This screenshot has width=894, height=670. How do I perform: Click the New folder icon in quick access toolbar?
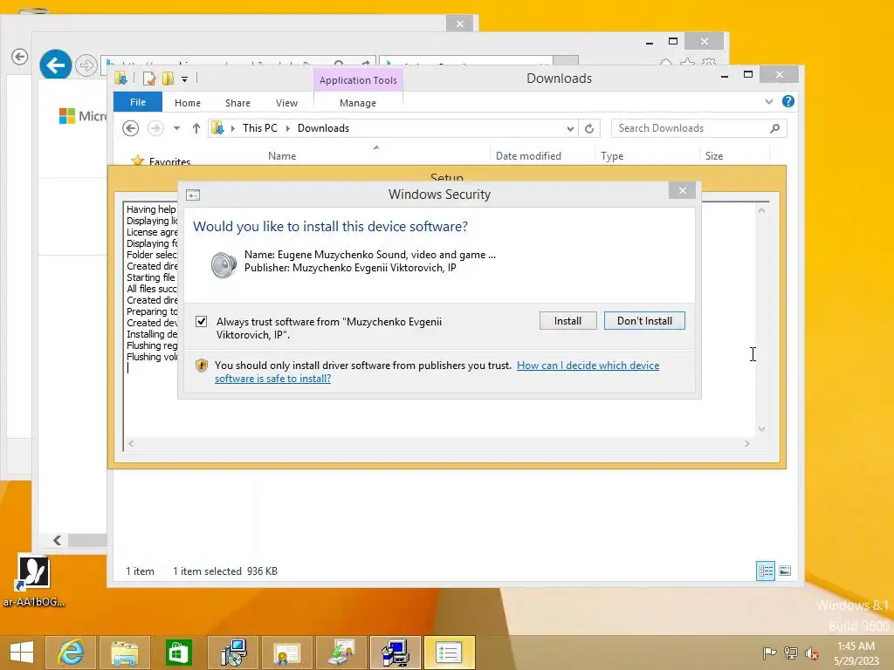[x=168, y=79]
